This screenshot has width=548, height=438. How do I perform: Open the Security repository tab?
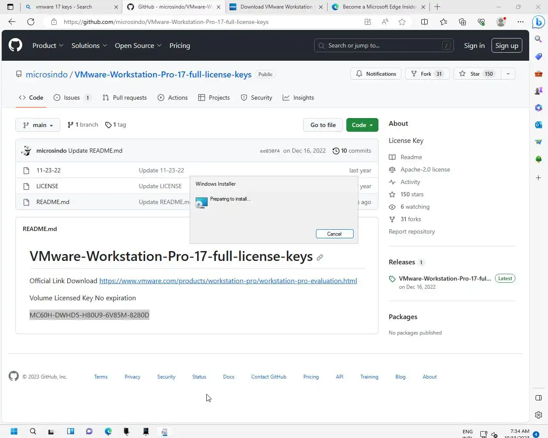[x=256, y=98]
